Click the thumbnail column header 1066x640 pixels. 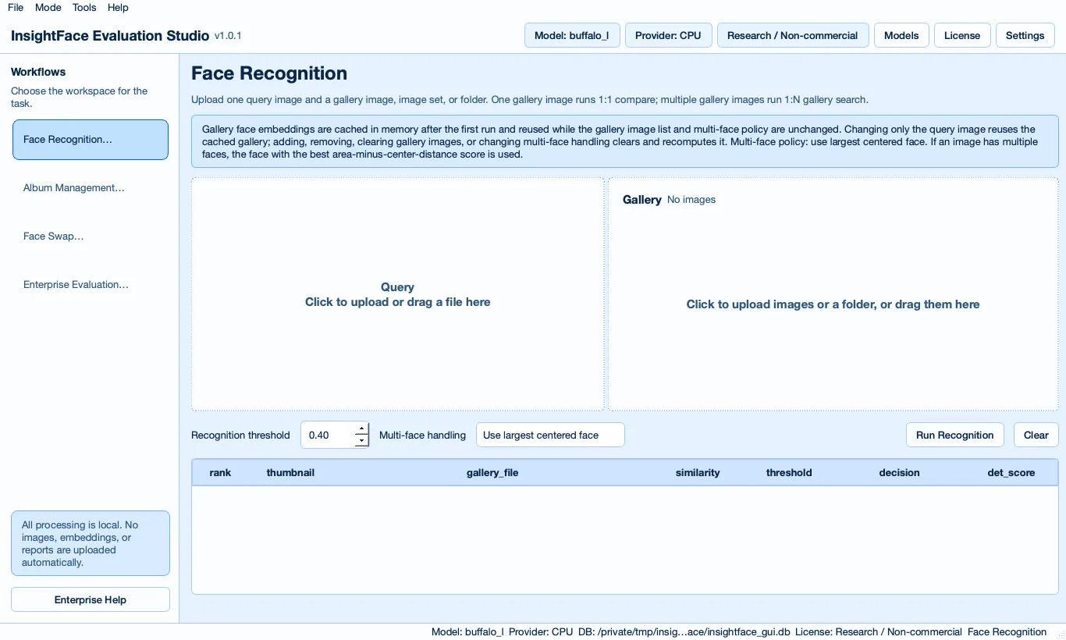[290, 473]
